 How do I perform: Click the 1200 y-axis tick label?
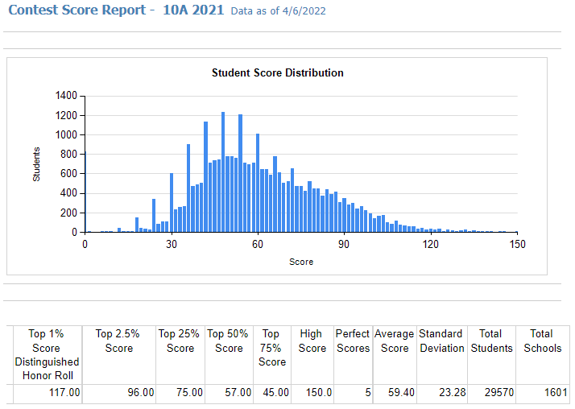[66, 115]
